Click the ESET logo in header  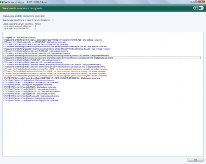198,8
